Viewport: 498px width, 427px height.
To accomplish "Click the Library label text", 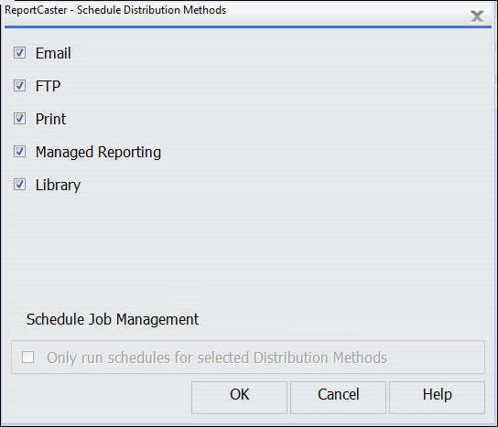I will tap(58, 186).
